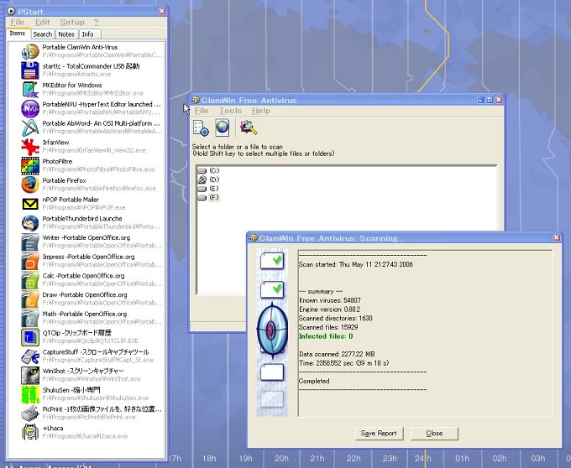
Task: Launch PortableNVU purple icon
Action: (30, 108)
